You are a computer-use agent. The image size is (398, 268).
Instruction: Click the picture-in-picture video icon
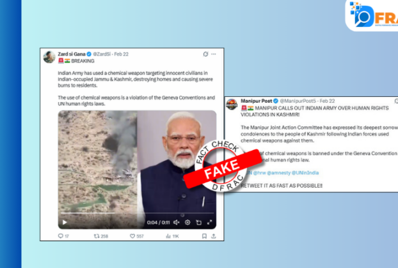[199, 223]
